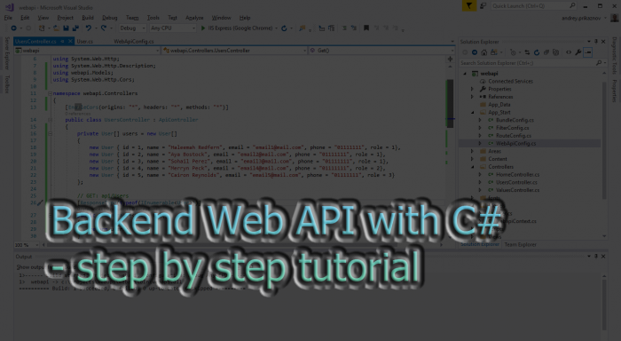Open the Server Explorer side tab

[7, 53]
